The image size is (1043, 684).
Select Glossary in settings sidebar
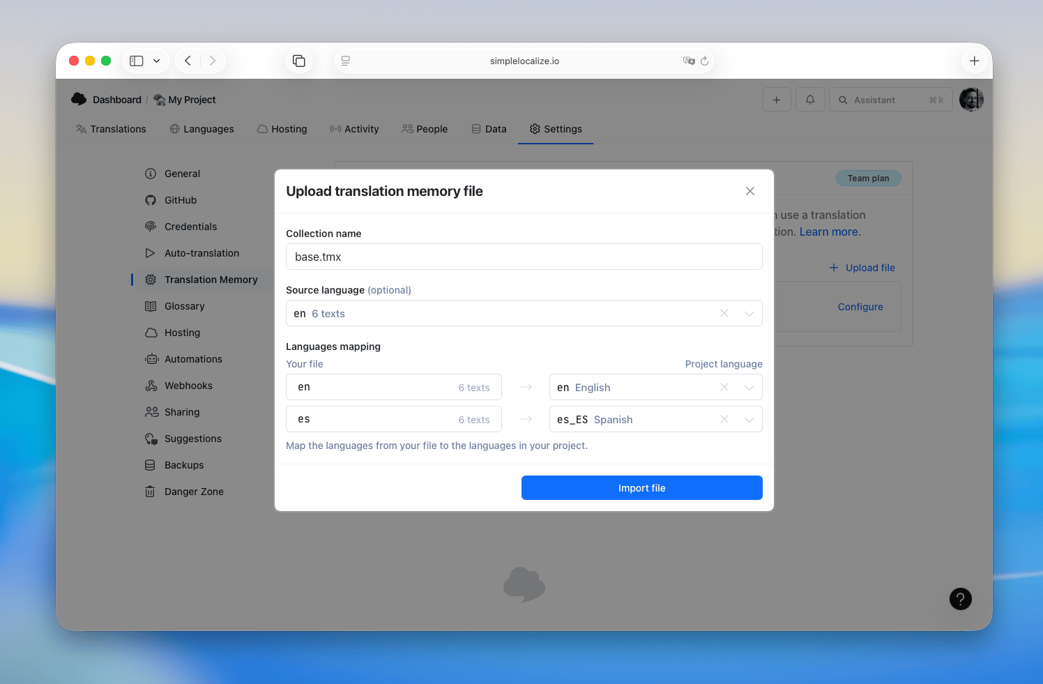(x=184, y=306)
